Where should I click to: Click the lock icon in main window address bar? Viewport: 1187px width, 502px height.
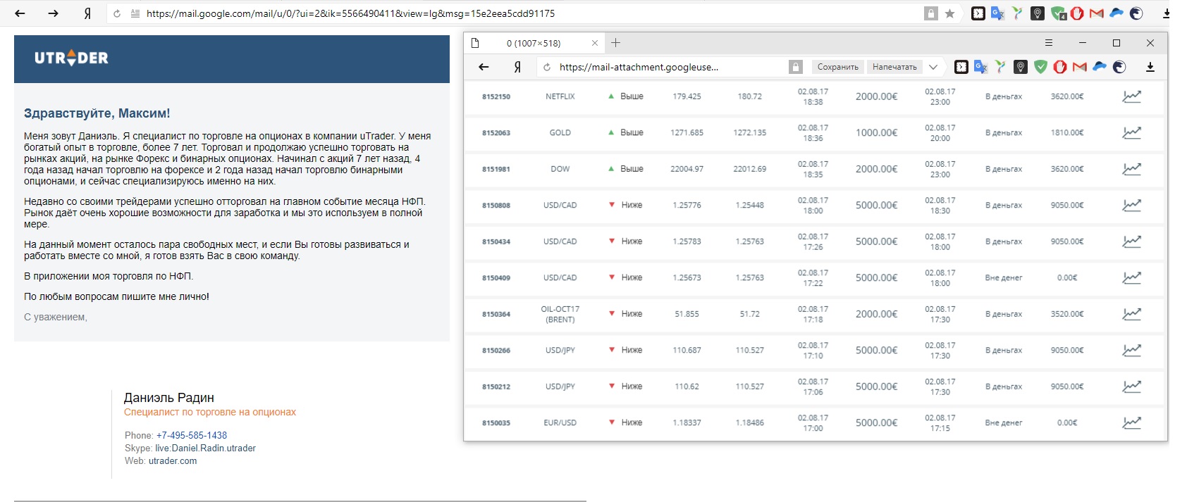(x=931, y=13)
